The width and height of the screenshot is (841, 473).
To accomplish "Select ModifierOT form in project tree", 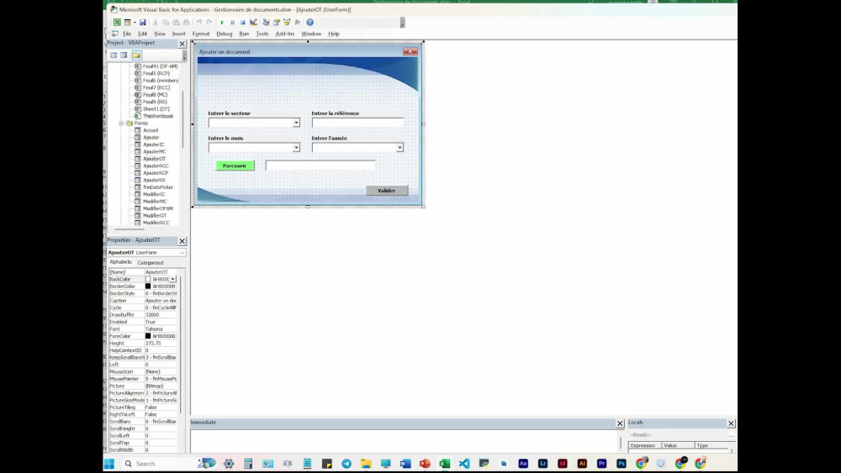I will coord(155,215).
